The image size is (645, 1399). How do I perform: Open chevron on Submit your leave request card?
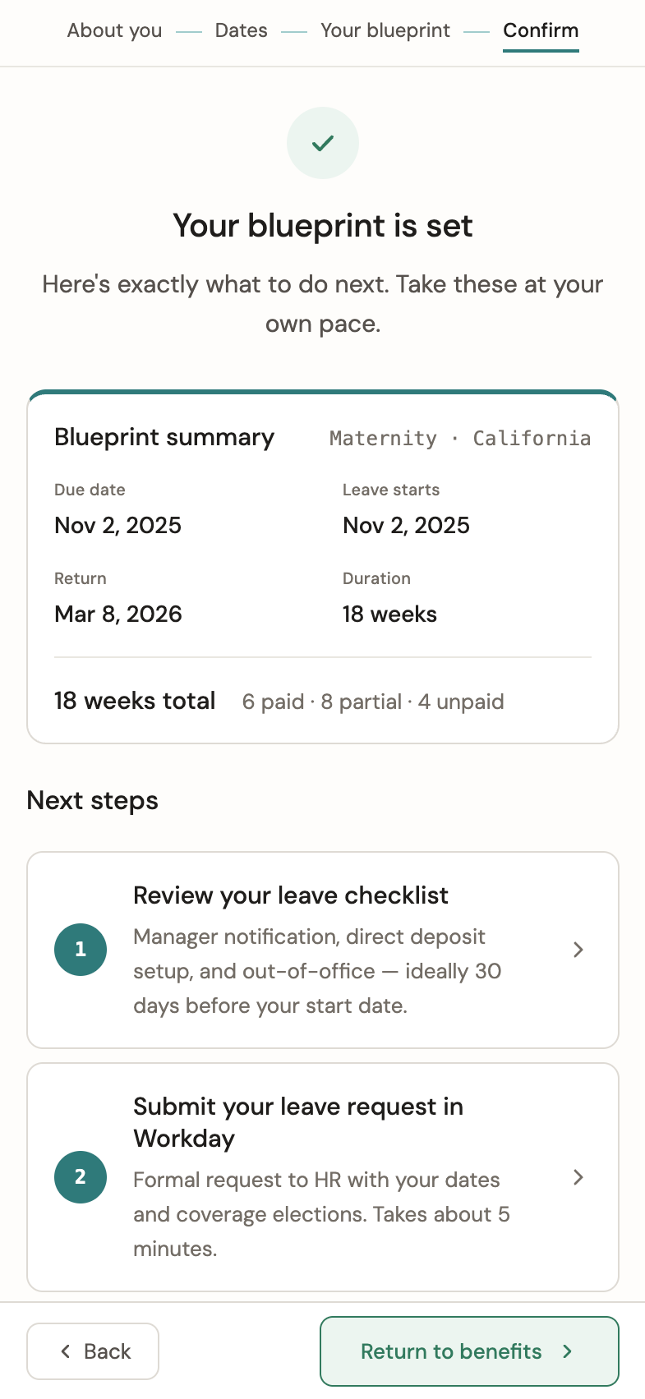click(578, 1176)
